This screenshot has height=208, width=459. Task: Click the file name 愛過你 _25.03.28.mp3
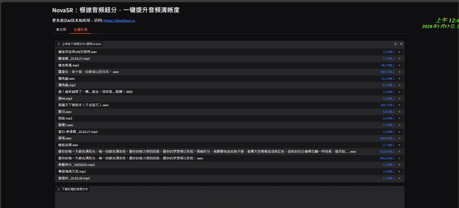[74, 178]
